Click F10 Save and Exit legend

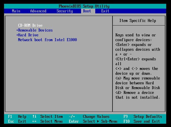[142, 121]
